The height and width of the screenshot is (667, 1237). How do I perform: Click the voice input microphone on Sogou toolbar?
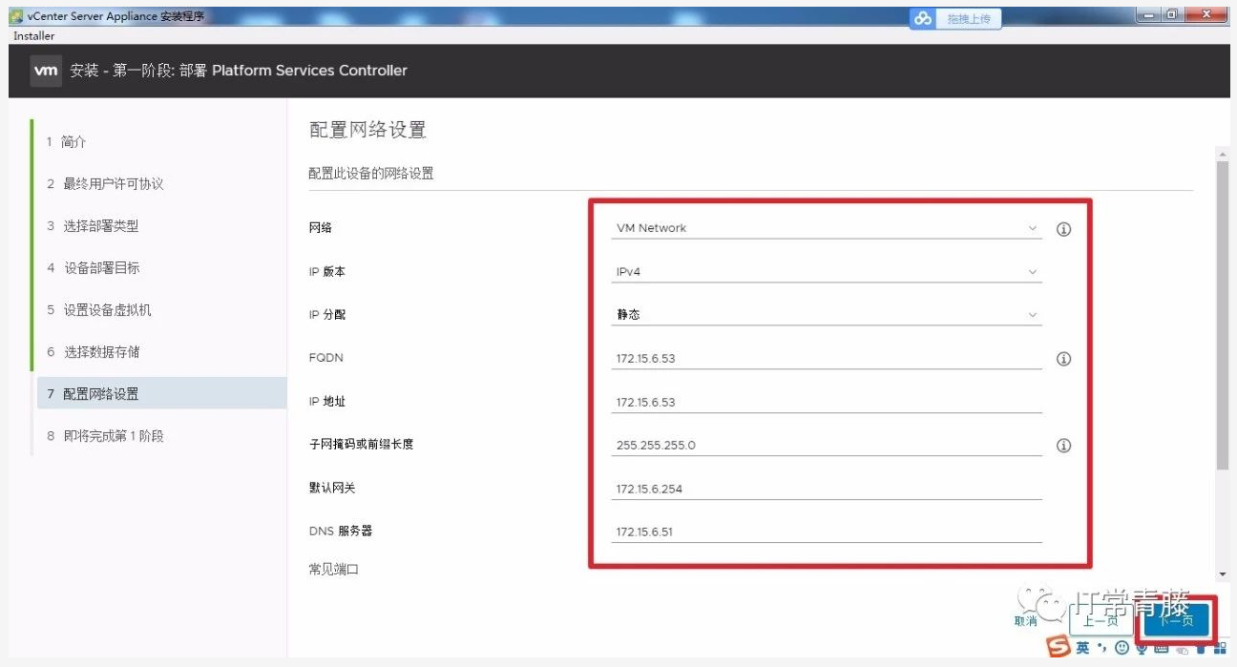[x=1142, y=648]
